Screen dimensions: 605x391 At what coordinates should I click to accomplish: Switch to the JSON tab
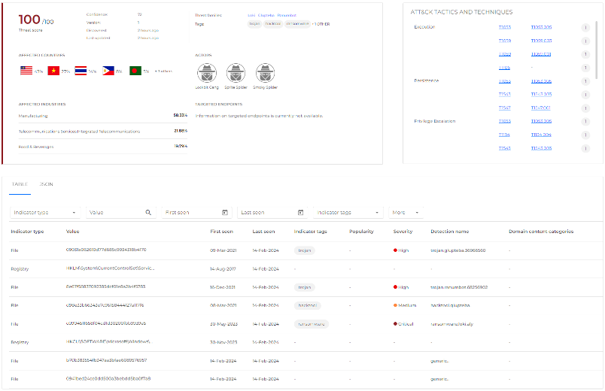47,183
